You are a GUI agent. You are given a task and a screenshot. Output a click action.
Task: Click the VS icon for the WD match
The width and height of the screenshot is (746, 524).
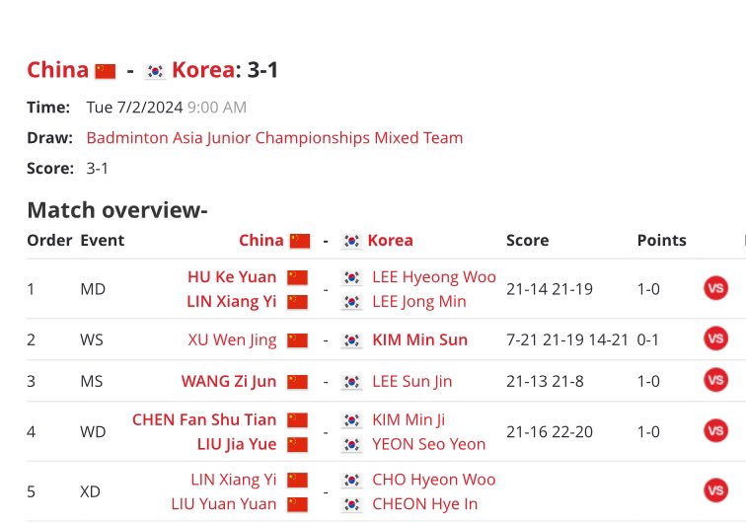tap(715, 430)
